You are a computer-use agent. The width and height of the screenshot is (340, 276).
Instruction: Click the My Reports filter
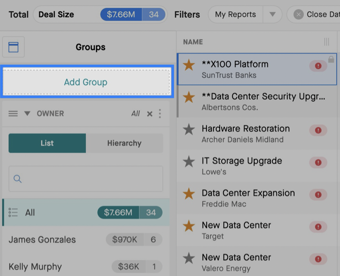(x=235, y=15)
